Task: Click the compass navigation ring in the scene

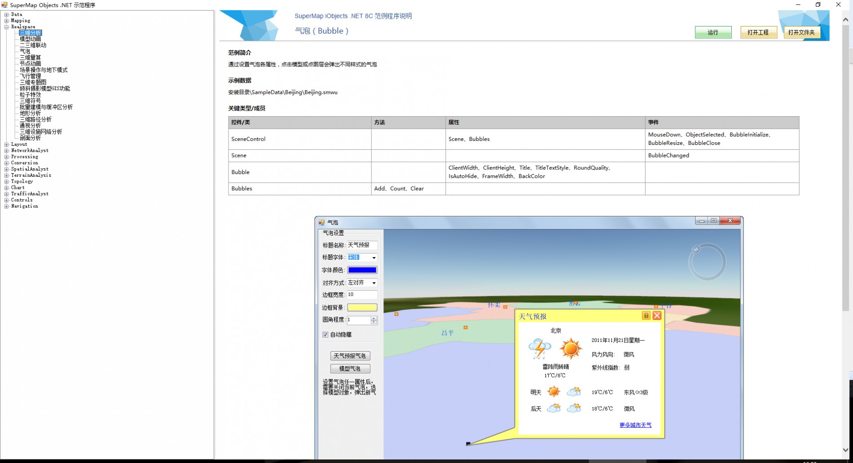Action: pyautogui.click(x=707, y=262)
